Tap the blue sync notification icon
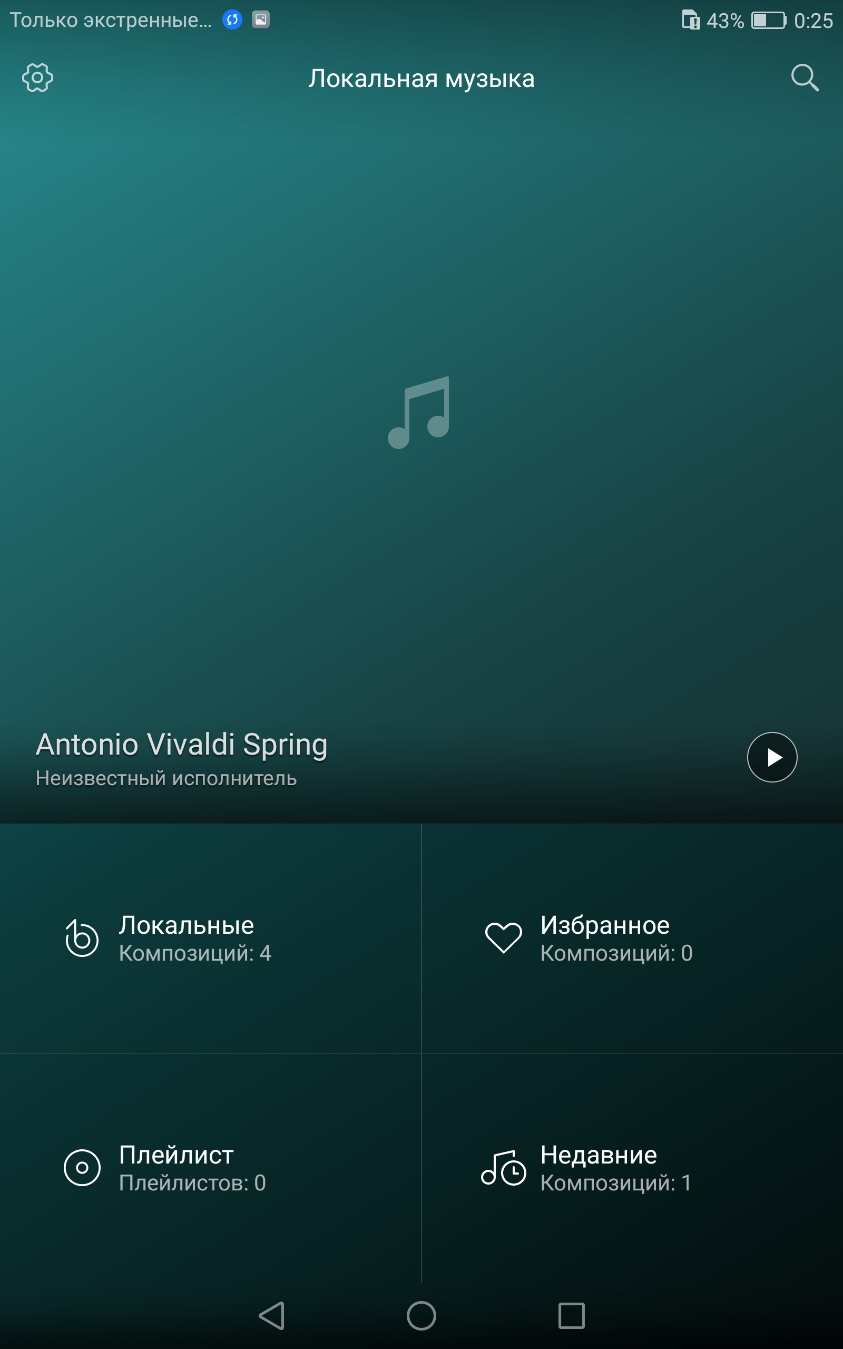 tap(232, 19)
